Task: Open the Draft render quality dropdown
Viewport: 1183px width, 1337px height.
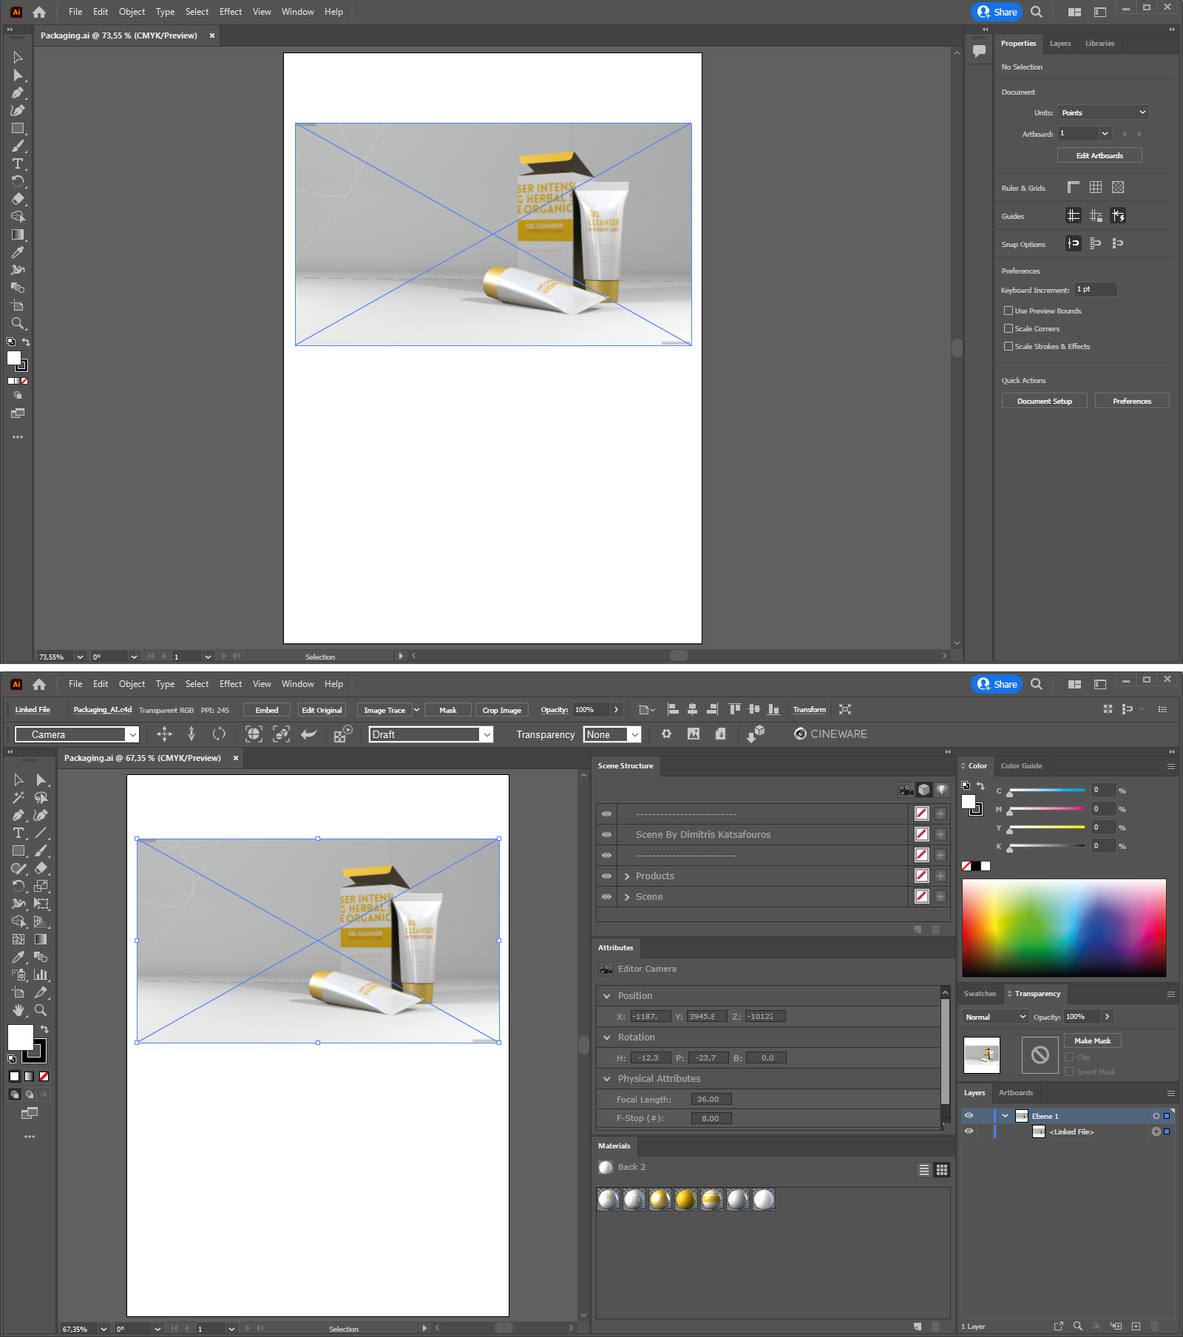Action: (x=431, y=734)
